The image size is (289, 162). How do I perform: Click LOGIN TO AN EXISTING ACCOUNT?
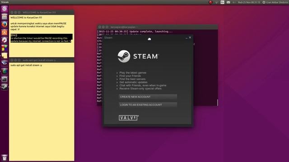click(148, 105)
